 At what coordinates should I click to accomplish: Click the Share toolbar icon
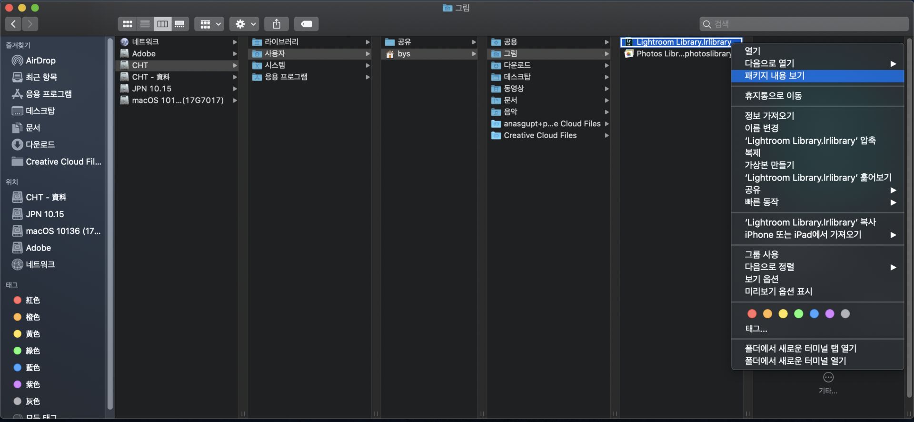[x=277, y=24]
